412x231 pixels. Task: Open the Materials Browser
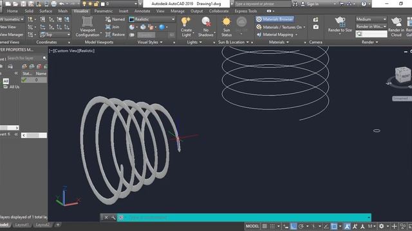275,19
